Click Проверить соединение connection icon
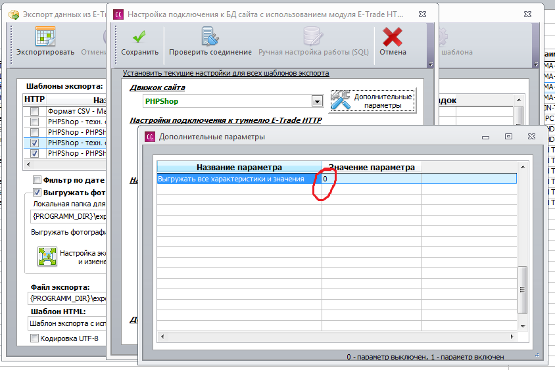The image size is (555, 370). tap(210, 36)
